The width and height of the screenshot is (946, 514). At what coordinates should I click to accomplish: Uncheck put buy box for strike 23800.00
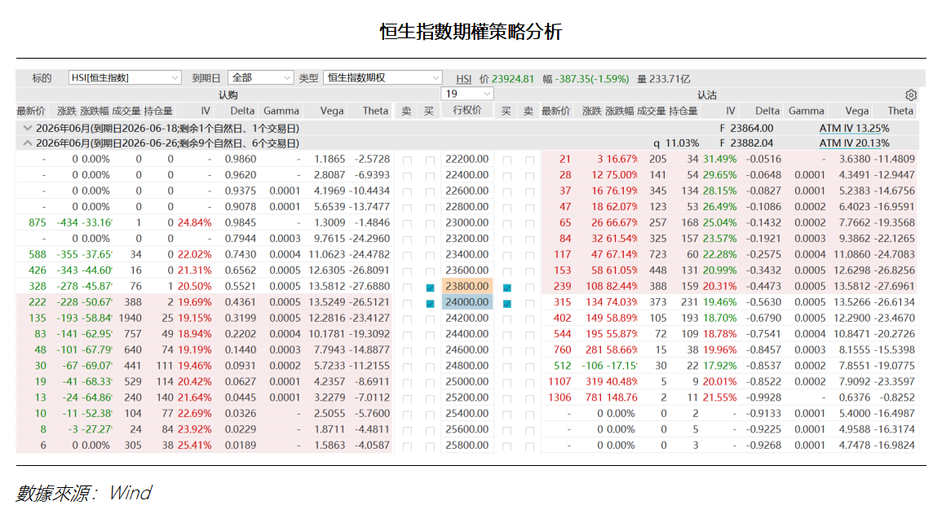point(506,288)
